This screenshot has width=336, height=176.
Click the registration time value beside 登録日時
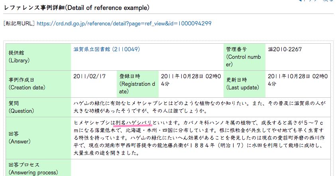coord(191,80)
